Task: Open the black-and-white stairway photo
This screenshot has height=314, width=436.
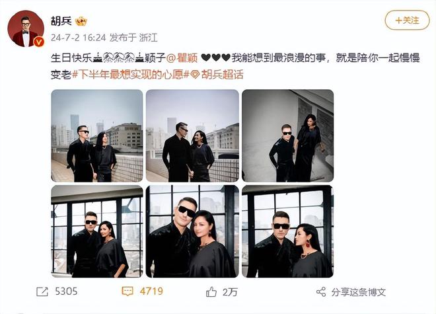Action: (288, 136)
